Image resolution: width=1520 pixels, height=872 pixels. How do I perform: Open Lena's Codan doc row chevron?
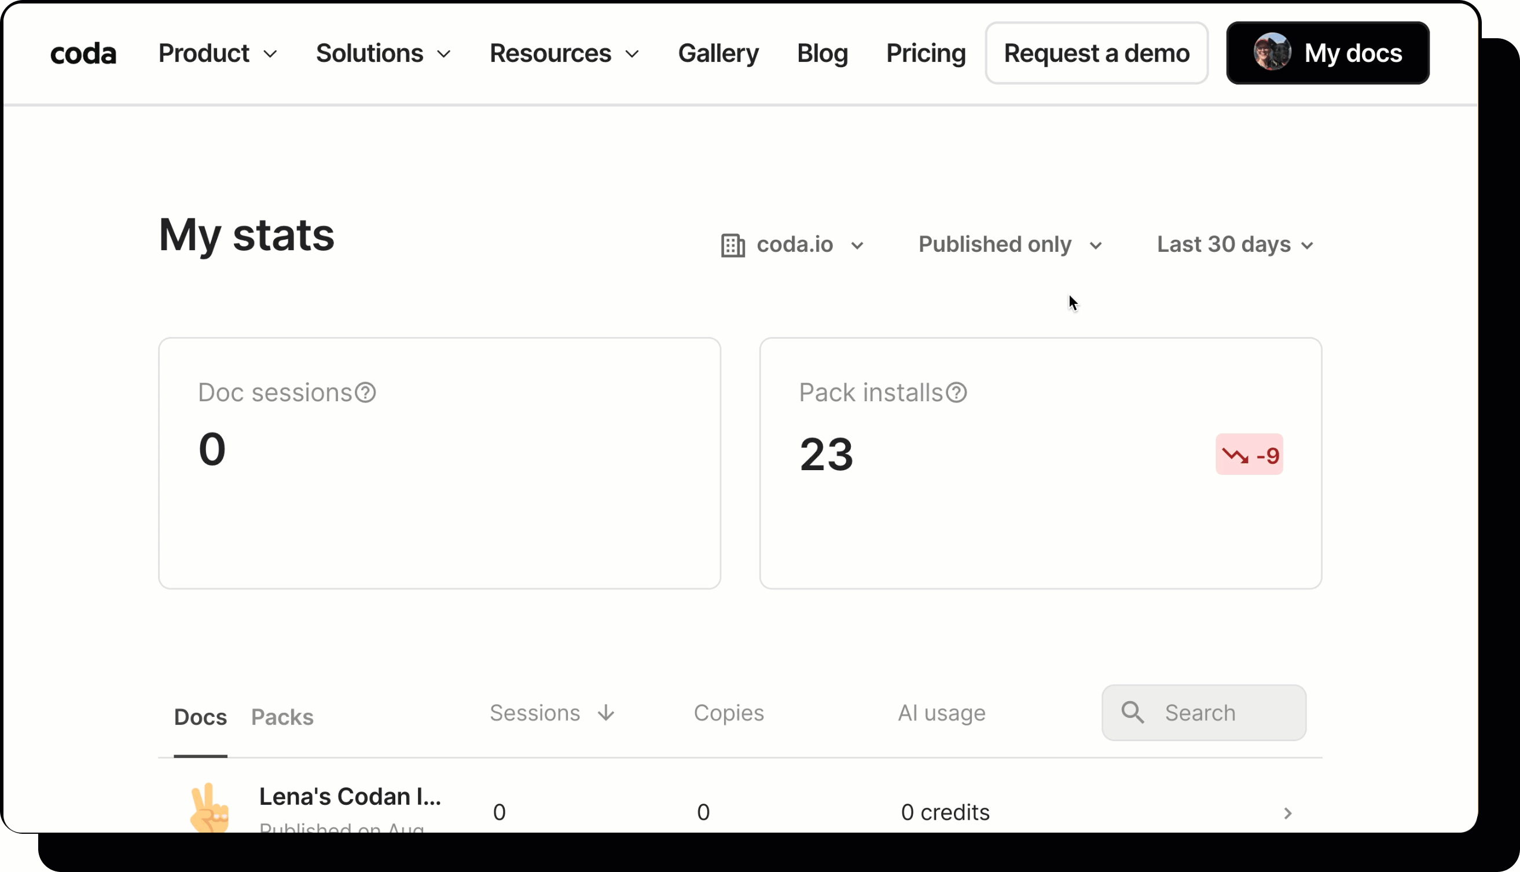click(x=1288, y=813)
